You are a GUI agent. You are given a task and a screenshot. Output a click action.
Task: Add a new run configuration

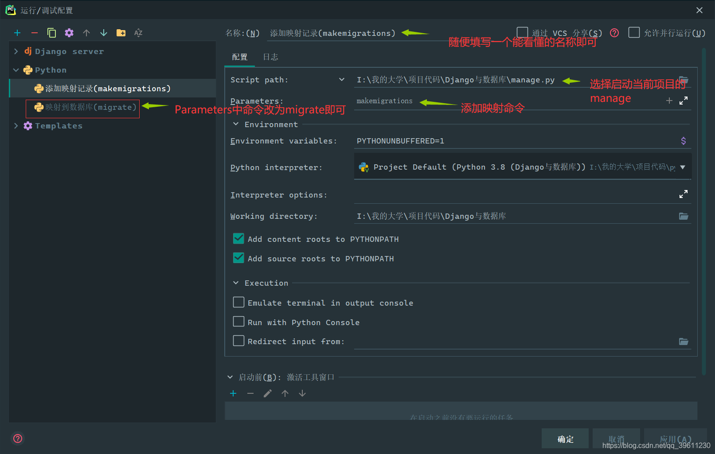tap(17, 33)
